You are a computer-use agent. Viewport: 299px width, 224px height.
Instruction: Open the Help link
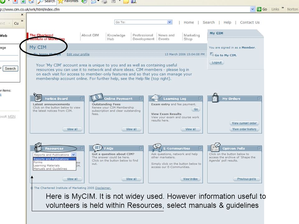coord(227,22)
